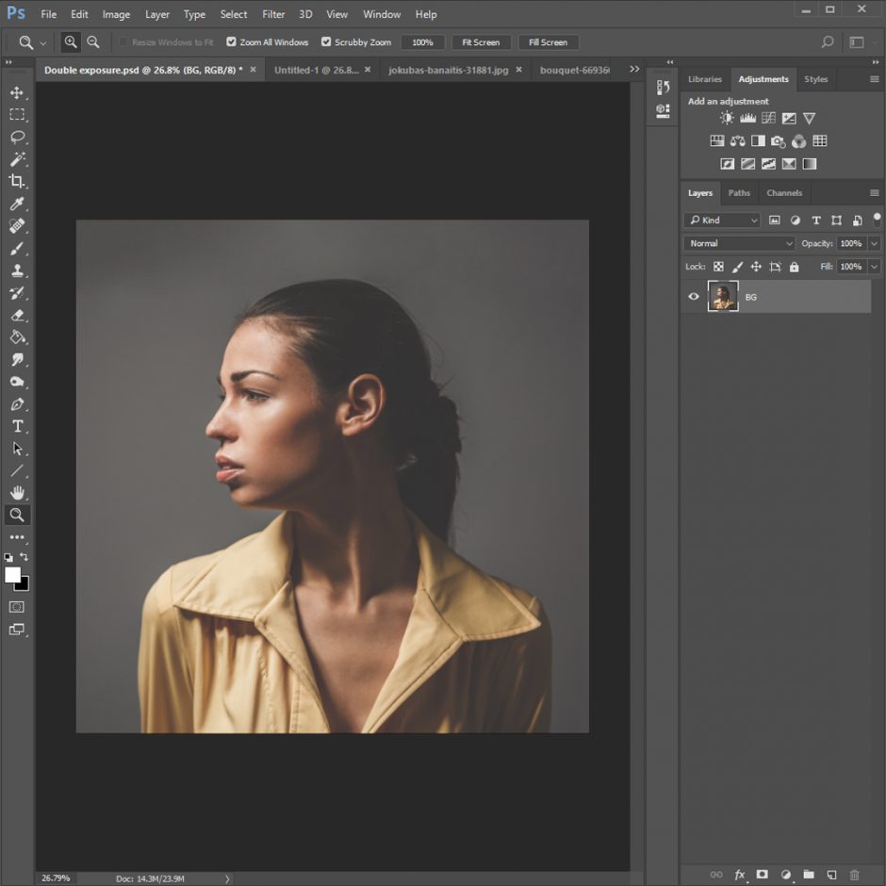Switch to the Channels tab
The width and height of the screenshot is (886, 886).
pos(783,193)
